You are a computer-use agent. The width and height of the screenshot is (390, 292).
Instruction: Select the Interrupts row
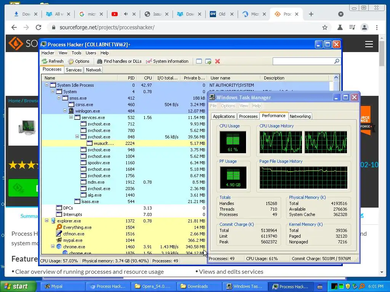pos(124,214)
